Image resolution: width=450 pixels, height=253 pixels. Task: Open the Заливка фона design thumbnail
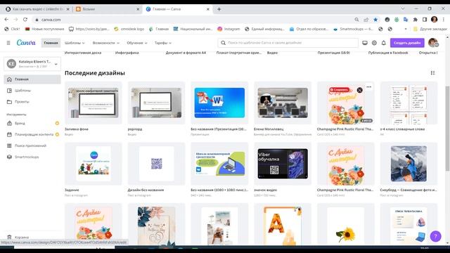pos(94,103)
